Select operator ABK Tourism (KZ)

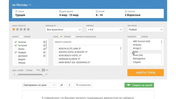[x=130, y=42]
